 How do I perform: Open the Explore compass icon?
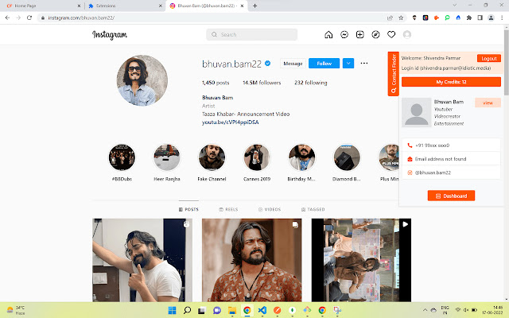pos(375,34)
